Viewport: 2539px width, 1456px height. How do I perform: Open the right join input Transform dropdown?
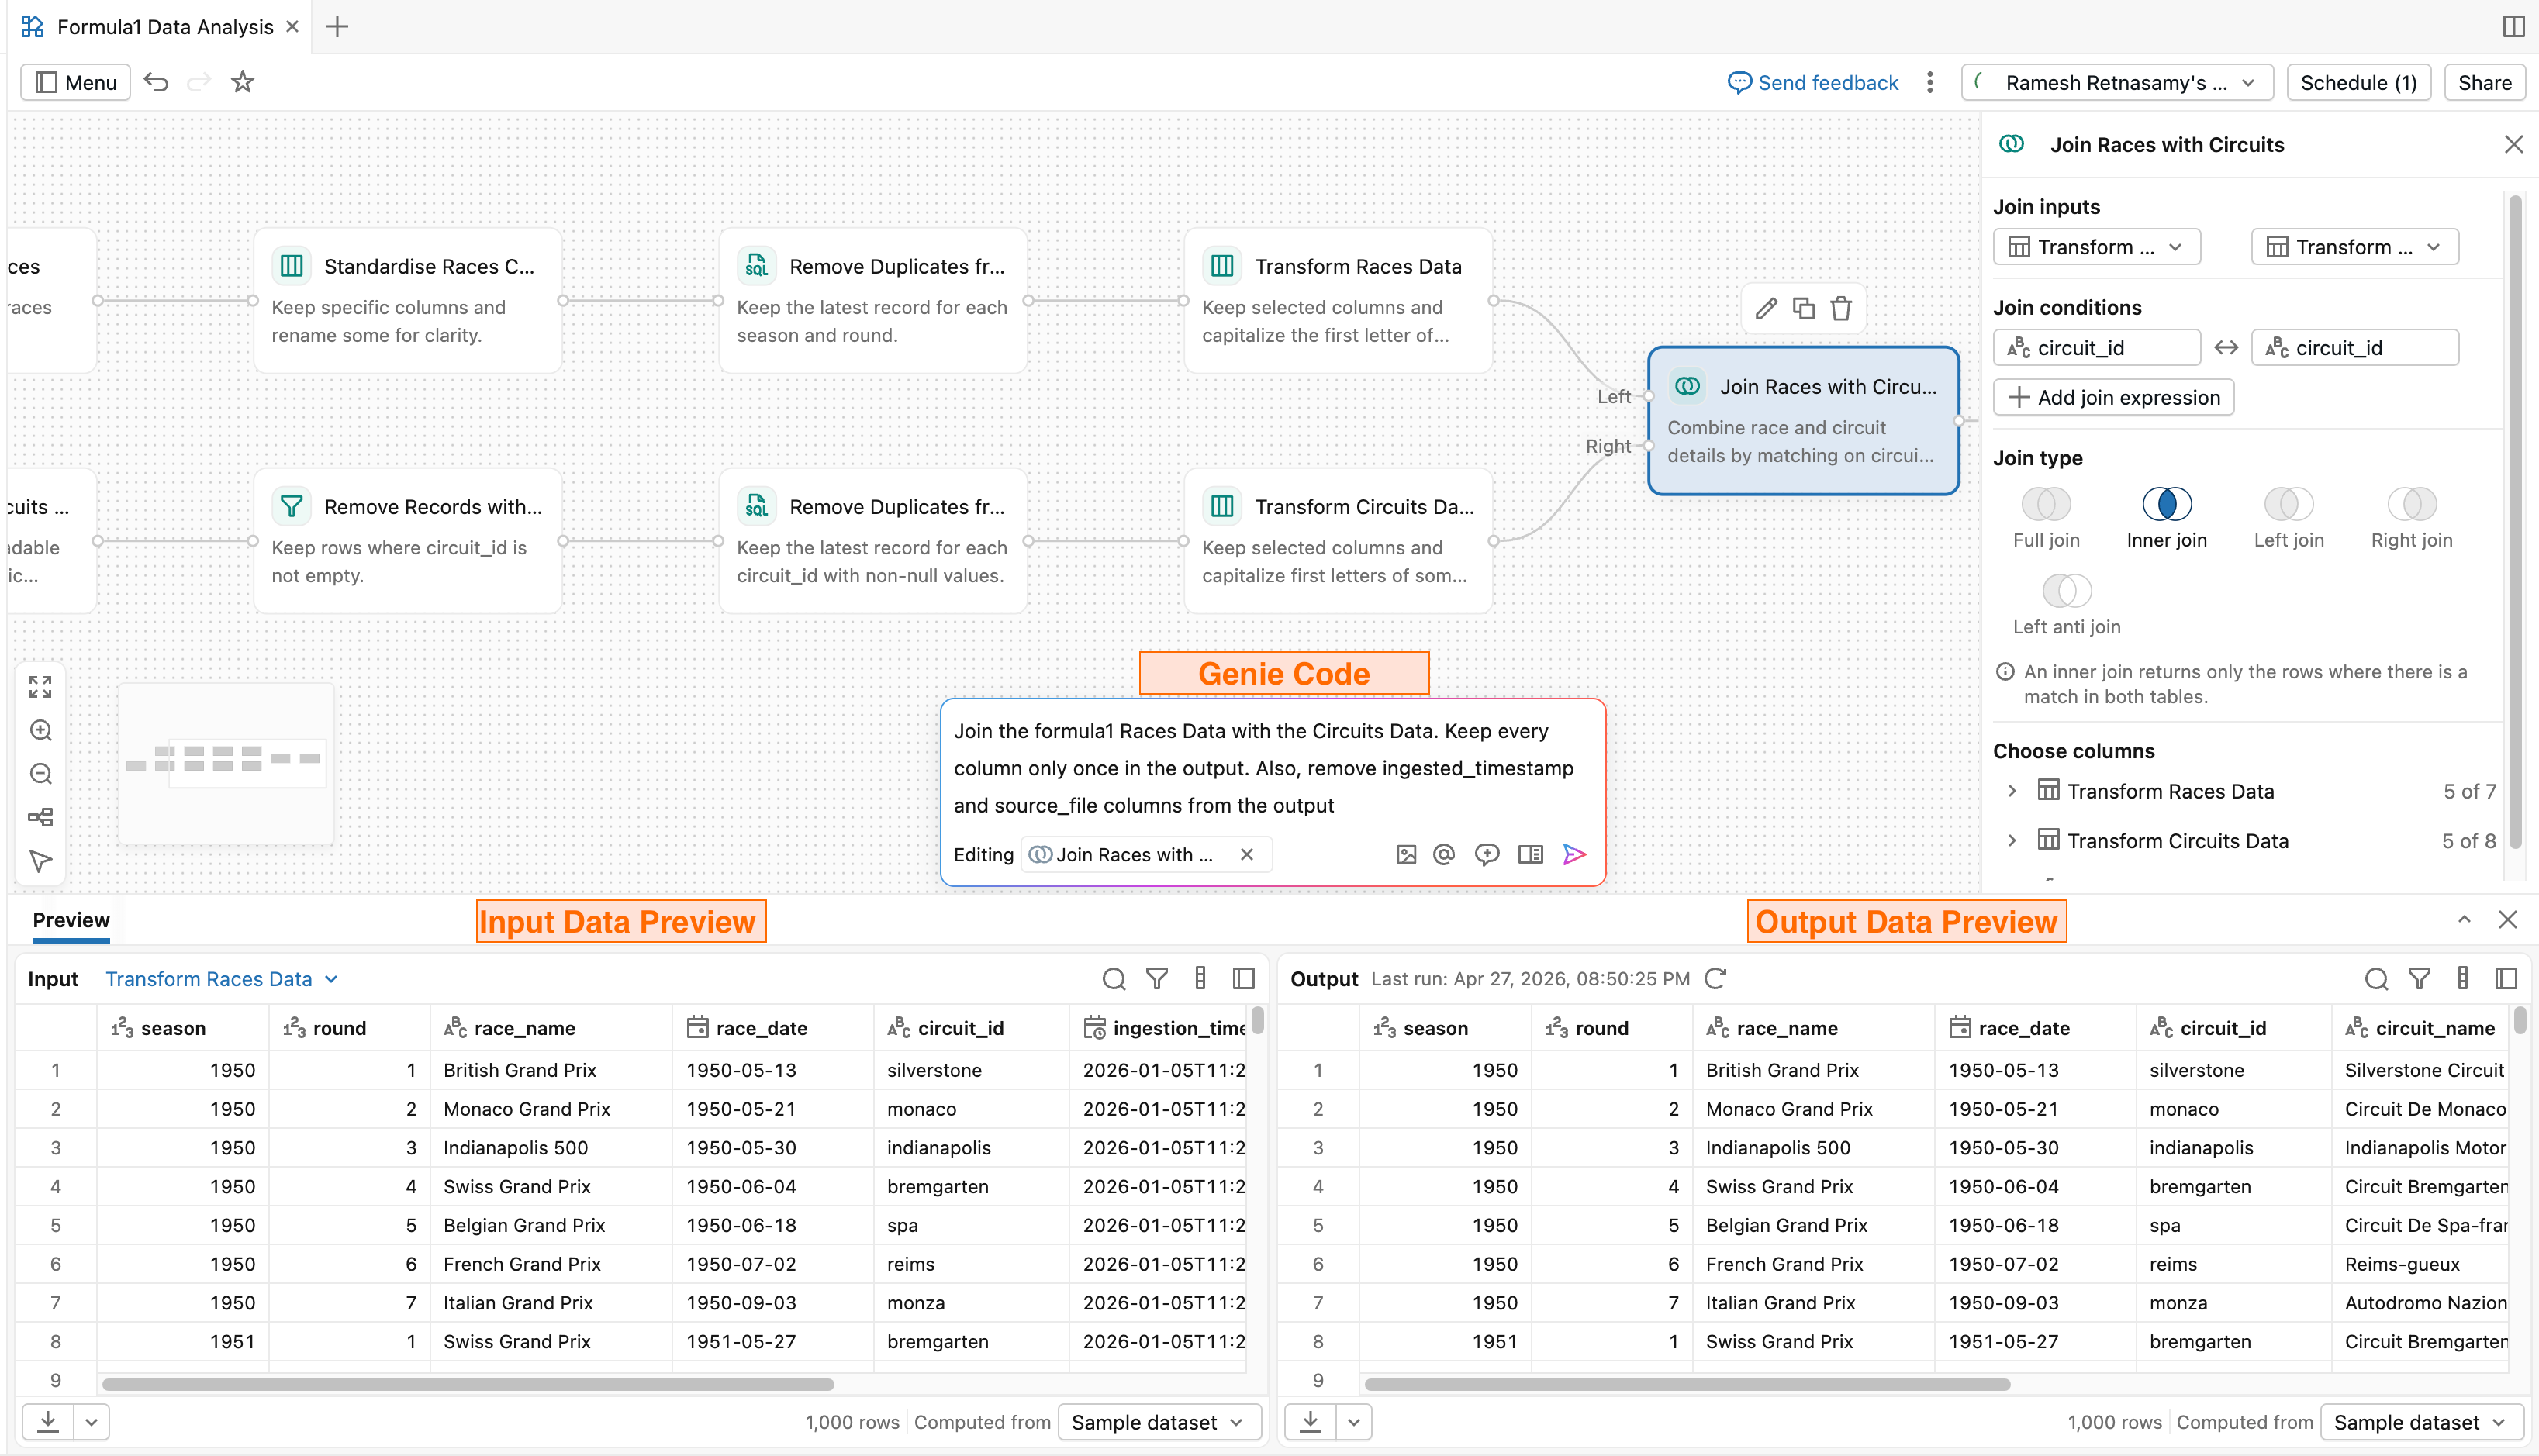(2354, 247)
